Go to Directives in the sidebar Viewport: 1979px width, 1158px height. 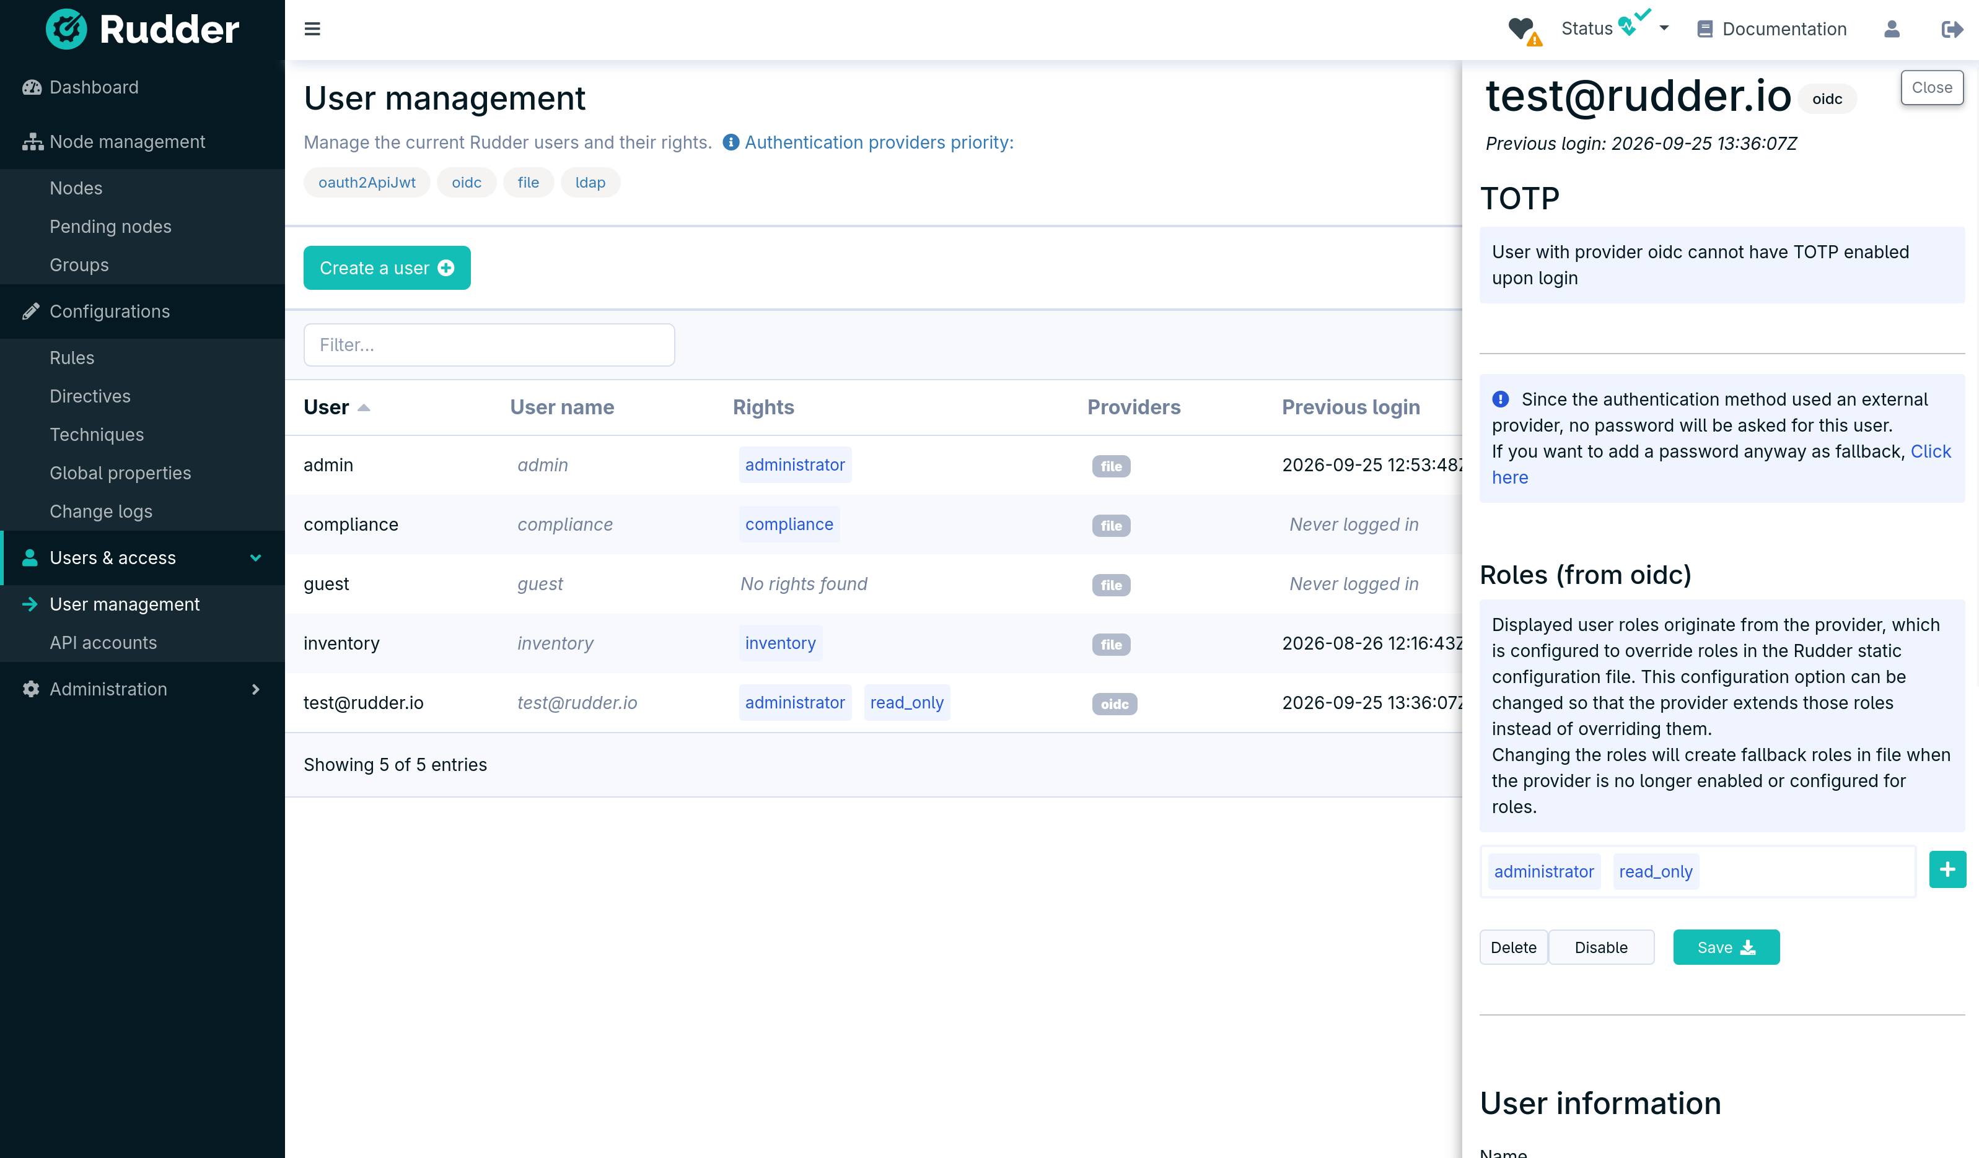point(90,396)
